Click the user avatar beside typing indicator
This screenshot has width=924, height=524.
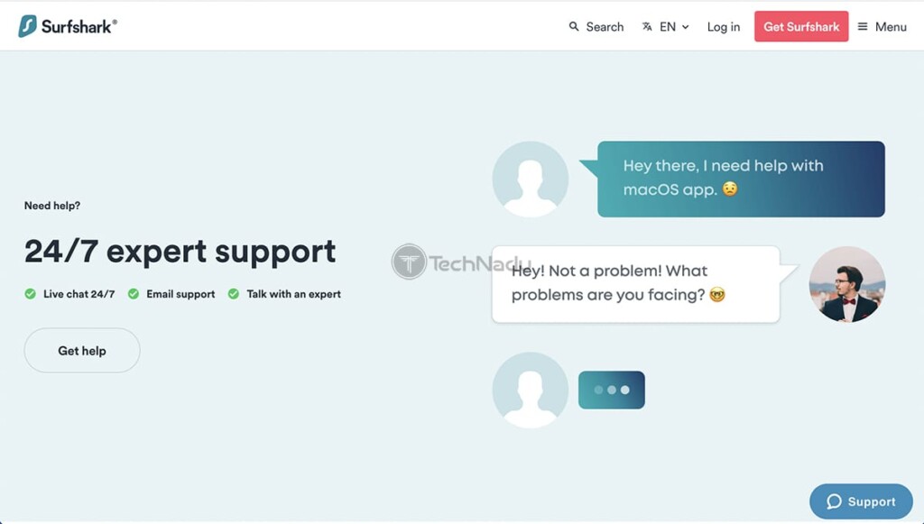(531, 390)
